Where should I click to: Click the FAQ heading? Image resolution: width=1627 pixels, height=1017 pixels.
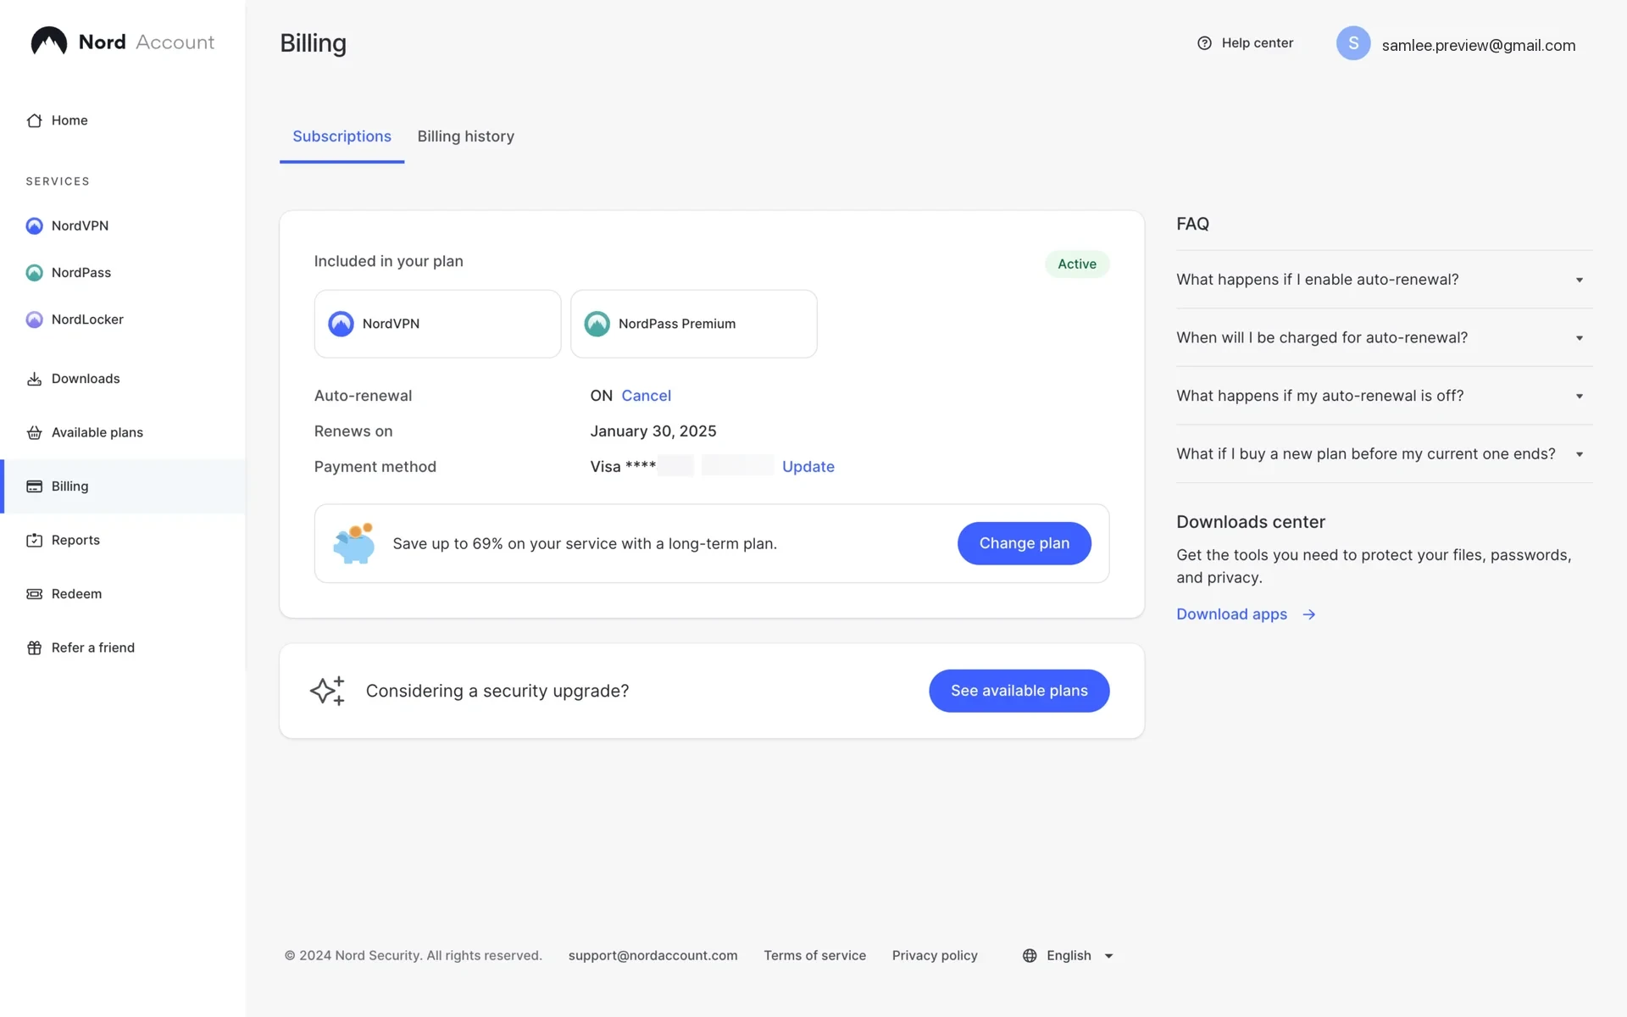[x=1192, y=224]
